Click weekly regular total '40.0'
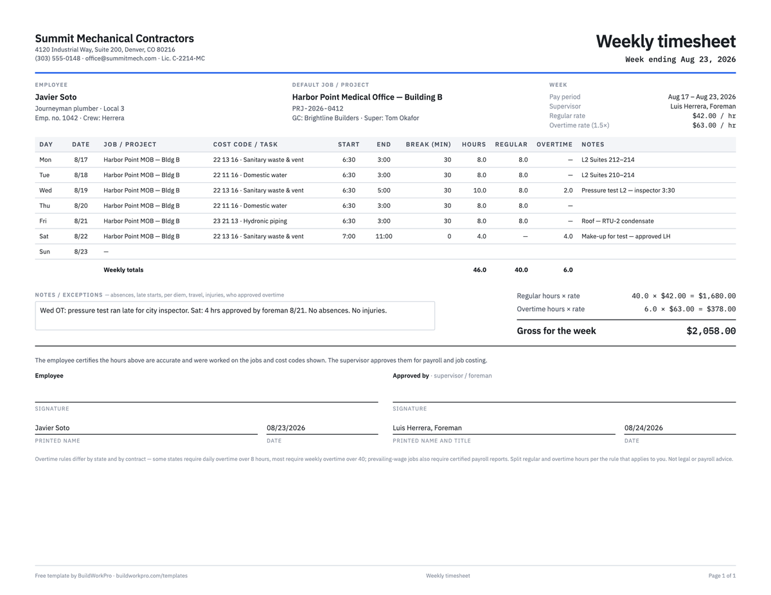Image resolution: width=771 pixels, height=595 pixels. [521, 270]
